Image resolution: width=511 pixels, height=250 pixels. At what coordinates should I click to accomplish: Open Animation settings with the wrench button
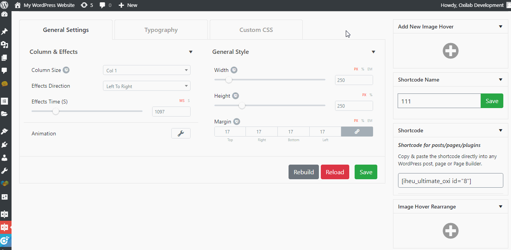point(181,133)
